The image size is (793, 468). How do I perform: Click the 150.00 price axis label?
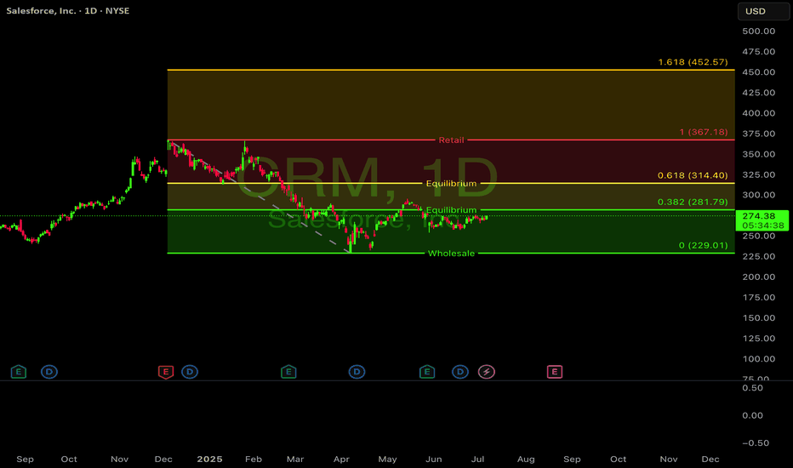point(759,317)
